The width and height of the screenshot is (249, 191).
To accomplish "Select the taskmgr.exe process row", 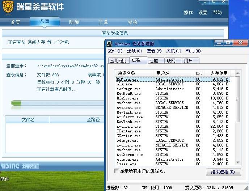I will coord(173,89).
